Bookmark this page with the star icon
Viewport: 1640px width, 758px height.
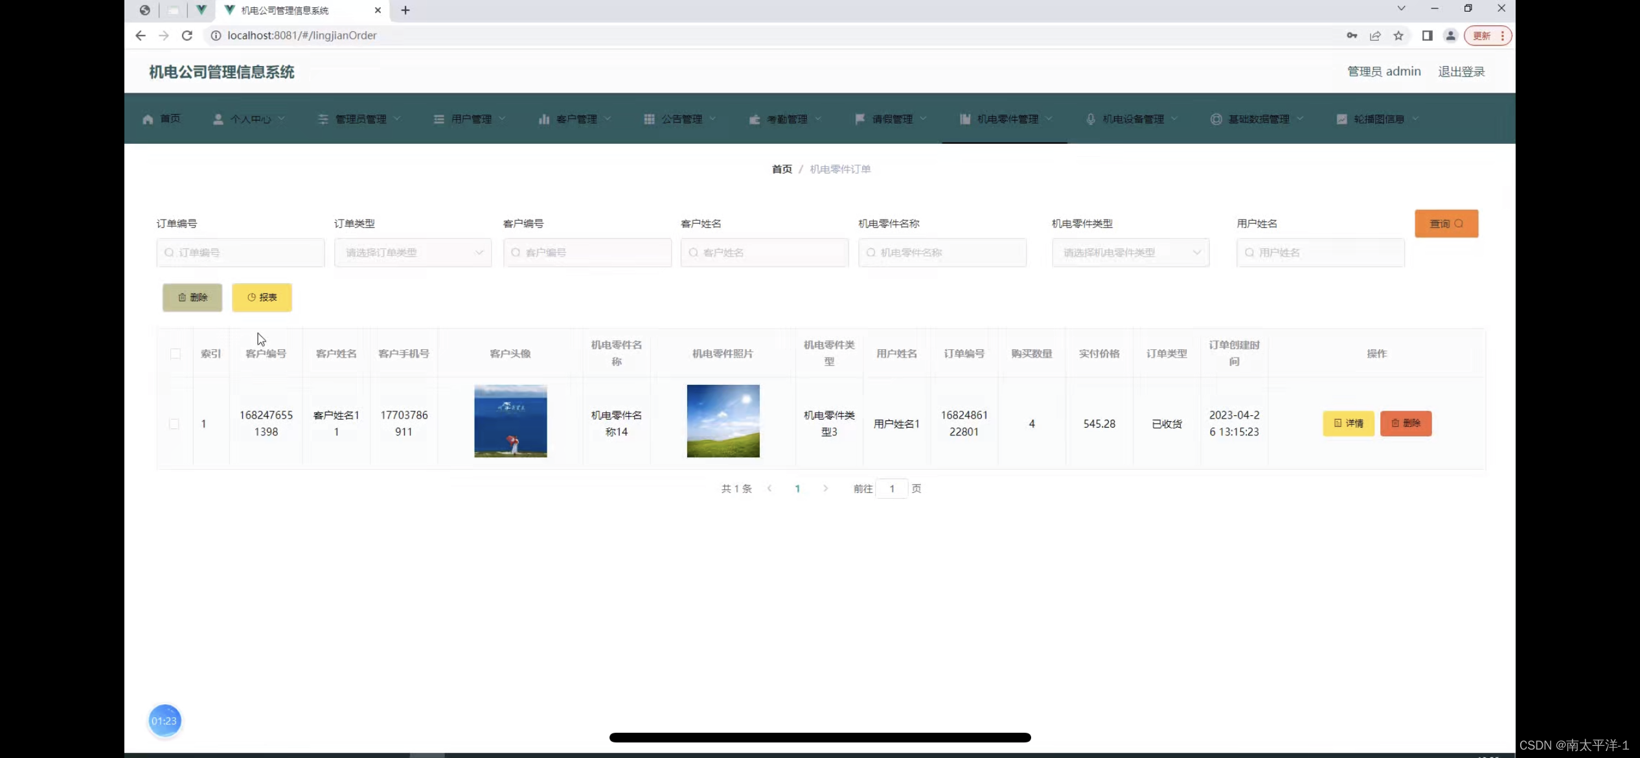pos(1399,36)
